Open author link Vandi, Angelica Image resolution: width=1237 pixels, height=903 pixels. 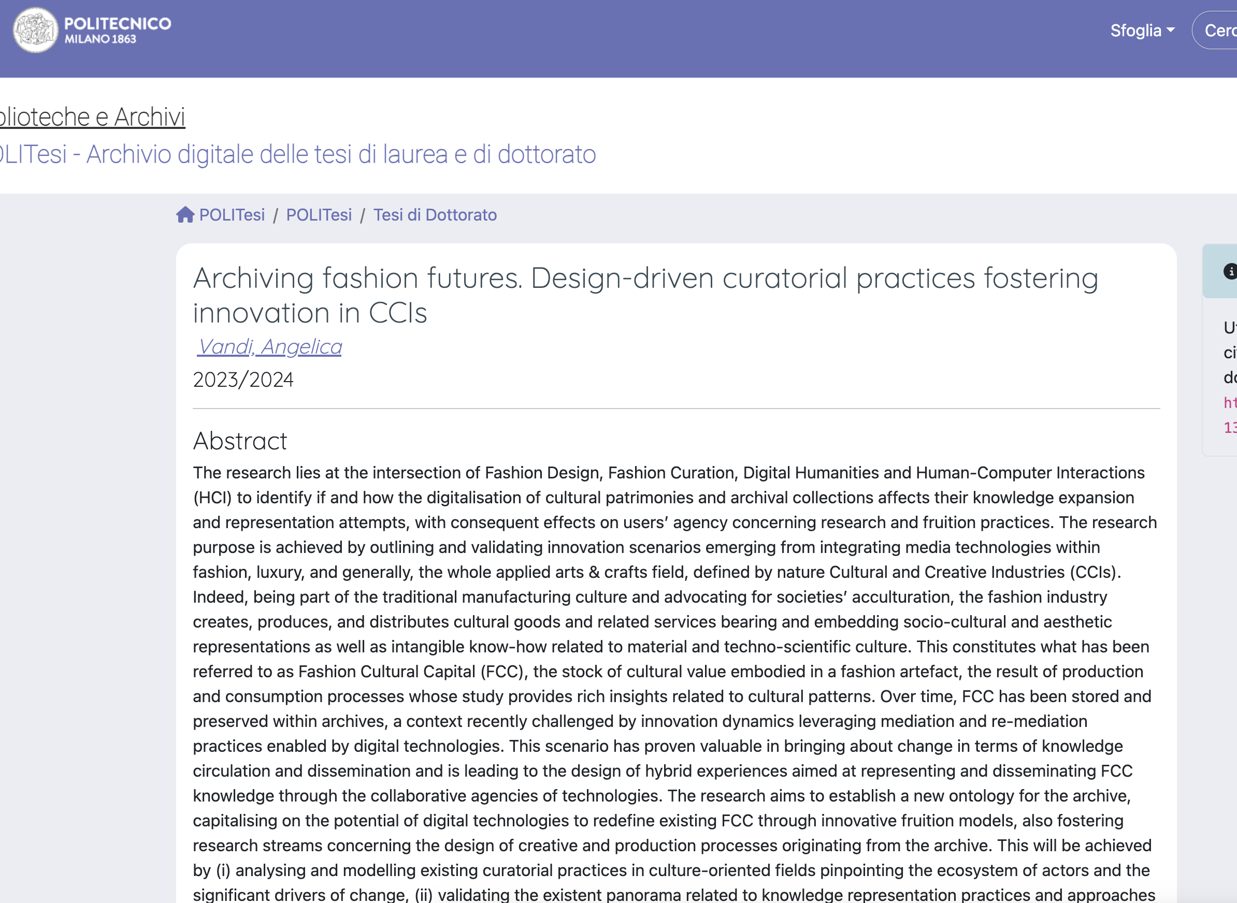click(269, 346)
